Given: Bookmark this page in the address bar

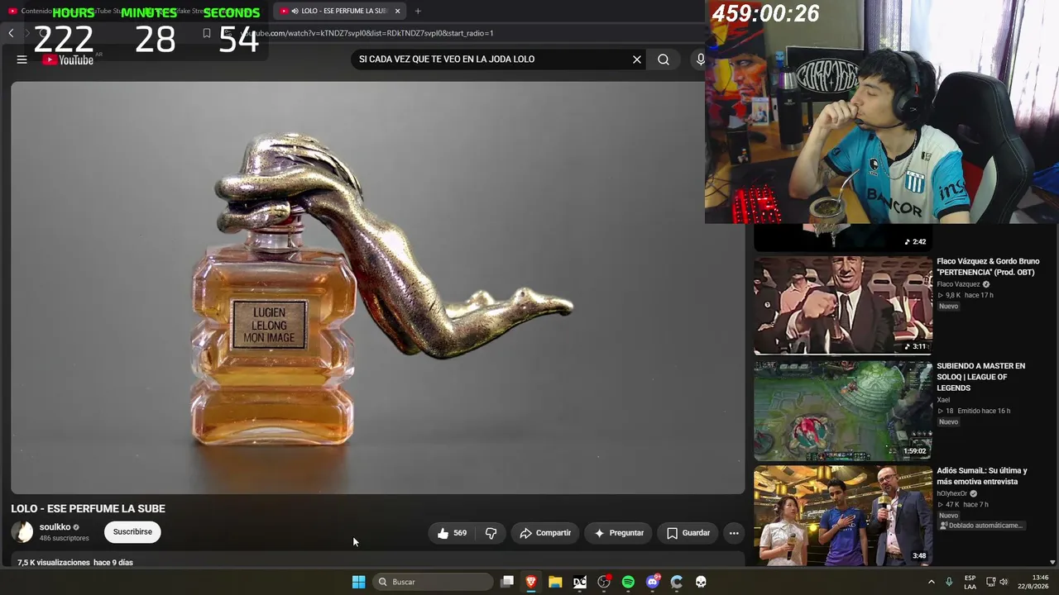Looking at the screenshot, I should pos(207,33).
